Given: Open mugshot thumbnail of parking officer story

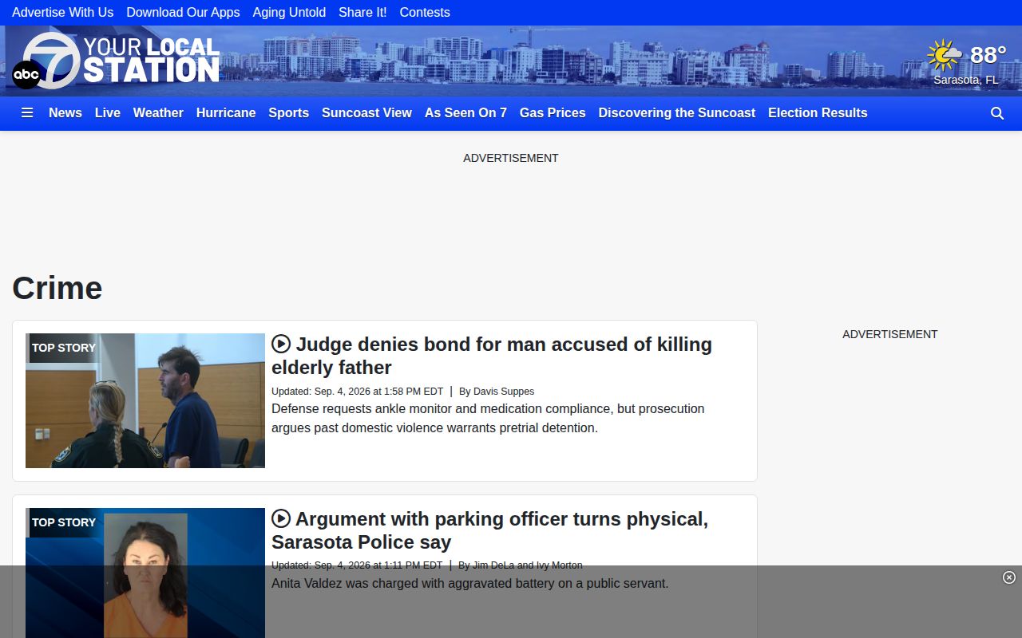Looking at the screenshot, I should click(145, 573).
